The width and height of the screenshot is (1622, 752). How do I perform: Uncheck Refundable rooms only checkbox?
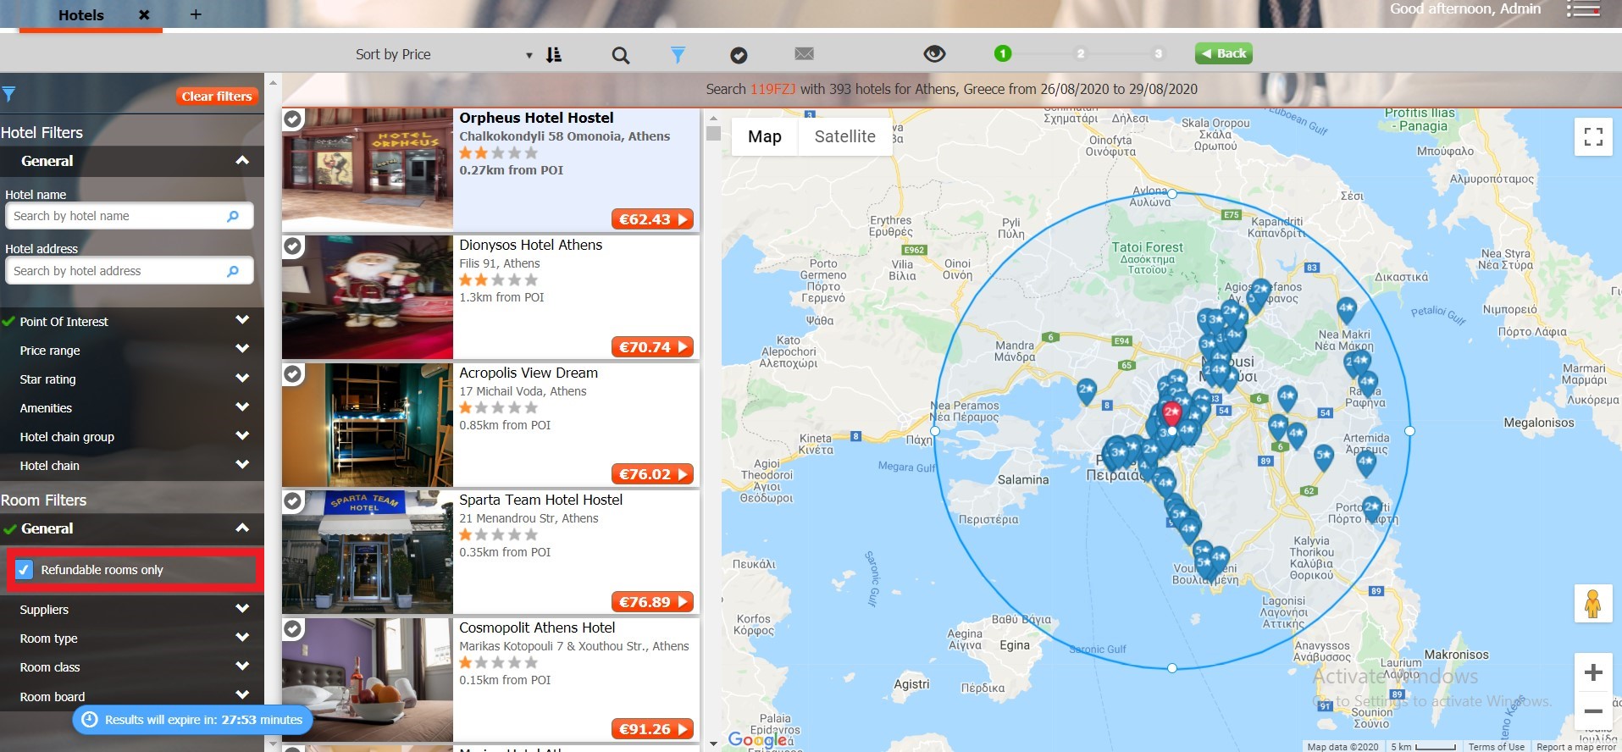[x=25, y=570]
